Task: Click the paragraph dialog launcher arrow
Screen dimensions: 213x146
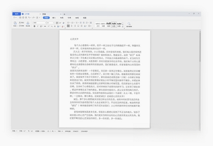Action: (x=92, y=28)
